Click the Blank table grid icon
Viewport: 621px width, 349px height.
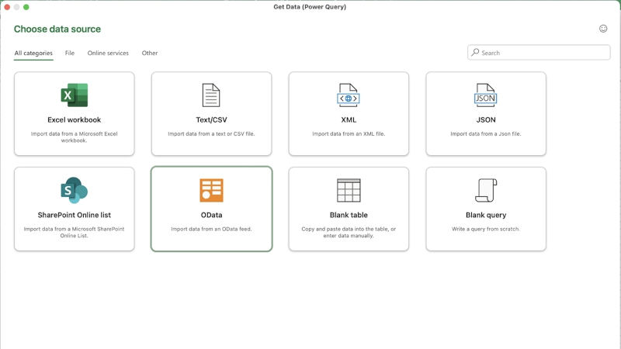tap(349, 190)
